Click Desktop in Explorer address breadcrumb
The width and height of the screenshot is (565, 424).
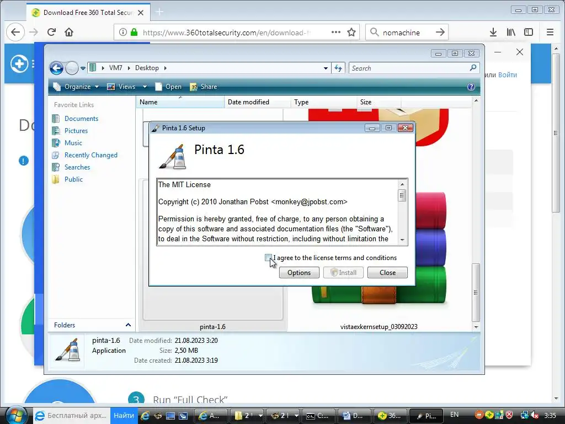(x=147, y=68)
